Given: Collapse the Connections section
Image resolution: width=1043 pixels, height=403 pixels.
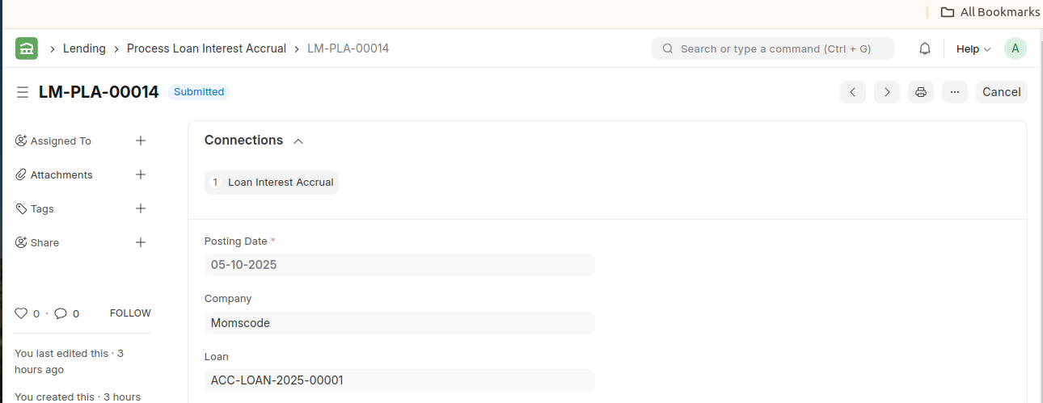Looking at the screenshot, I should click(298, 141).
